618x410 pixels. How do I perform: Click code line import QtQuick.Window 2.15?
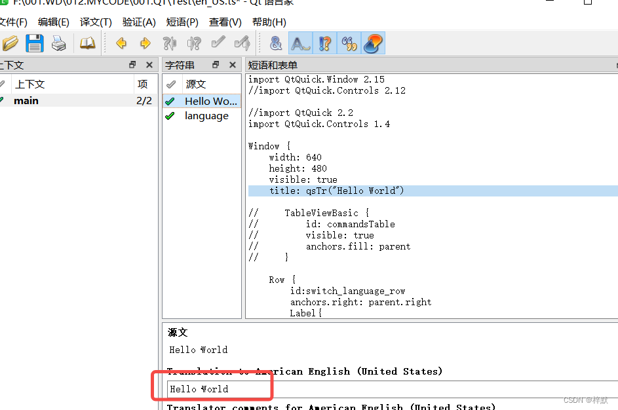pos(317,79)
